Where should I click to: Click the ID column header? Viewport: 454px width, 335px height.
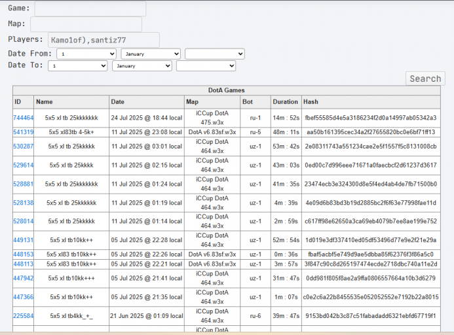pyautogui.click(x=23, y=102)
